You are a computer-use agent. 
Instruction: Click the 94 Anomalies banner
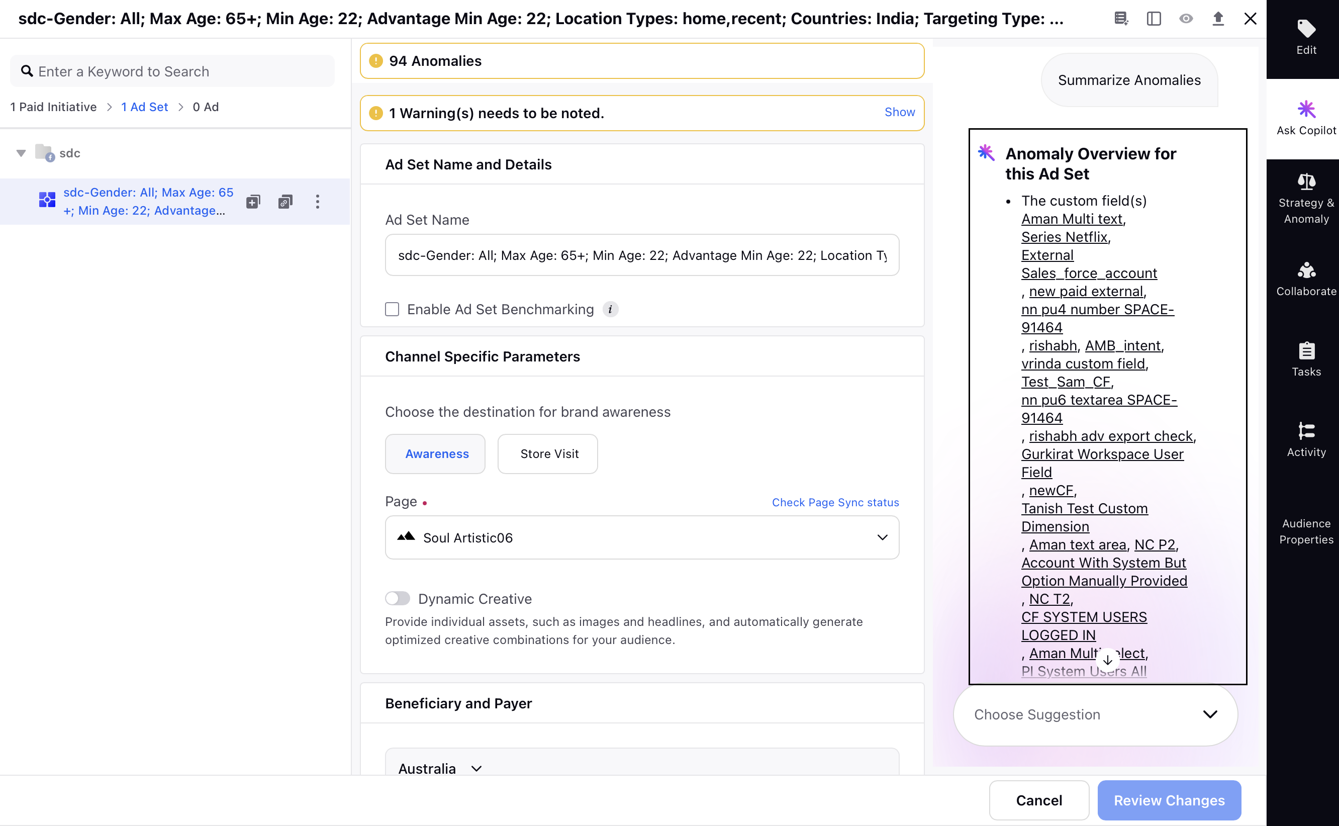pyautogui.click(x=642, y=61)
